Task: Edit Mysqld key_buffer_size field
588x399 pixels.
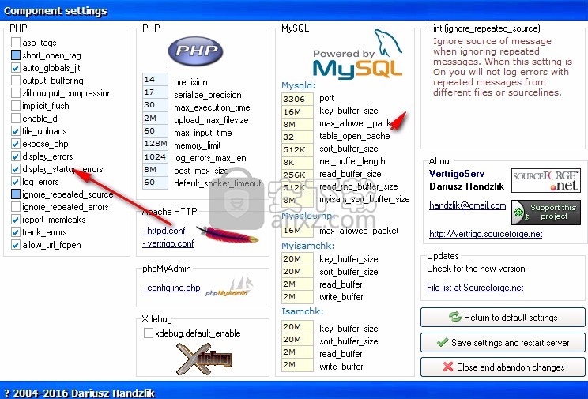Action: [297, 111]
